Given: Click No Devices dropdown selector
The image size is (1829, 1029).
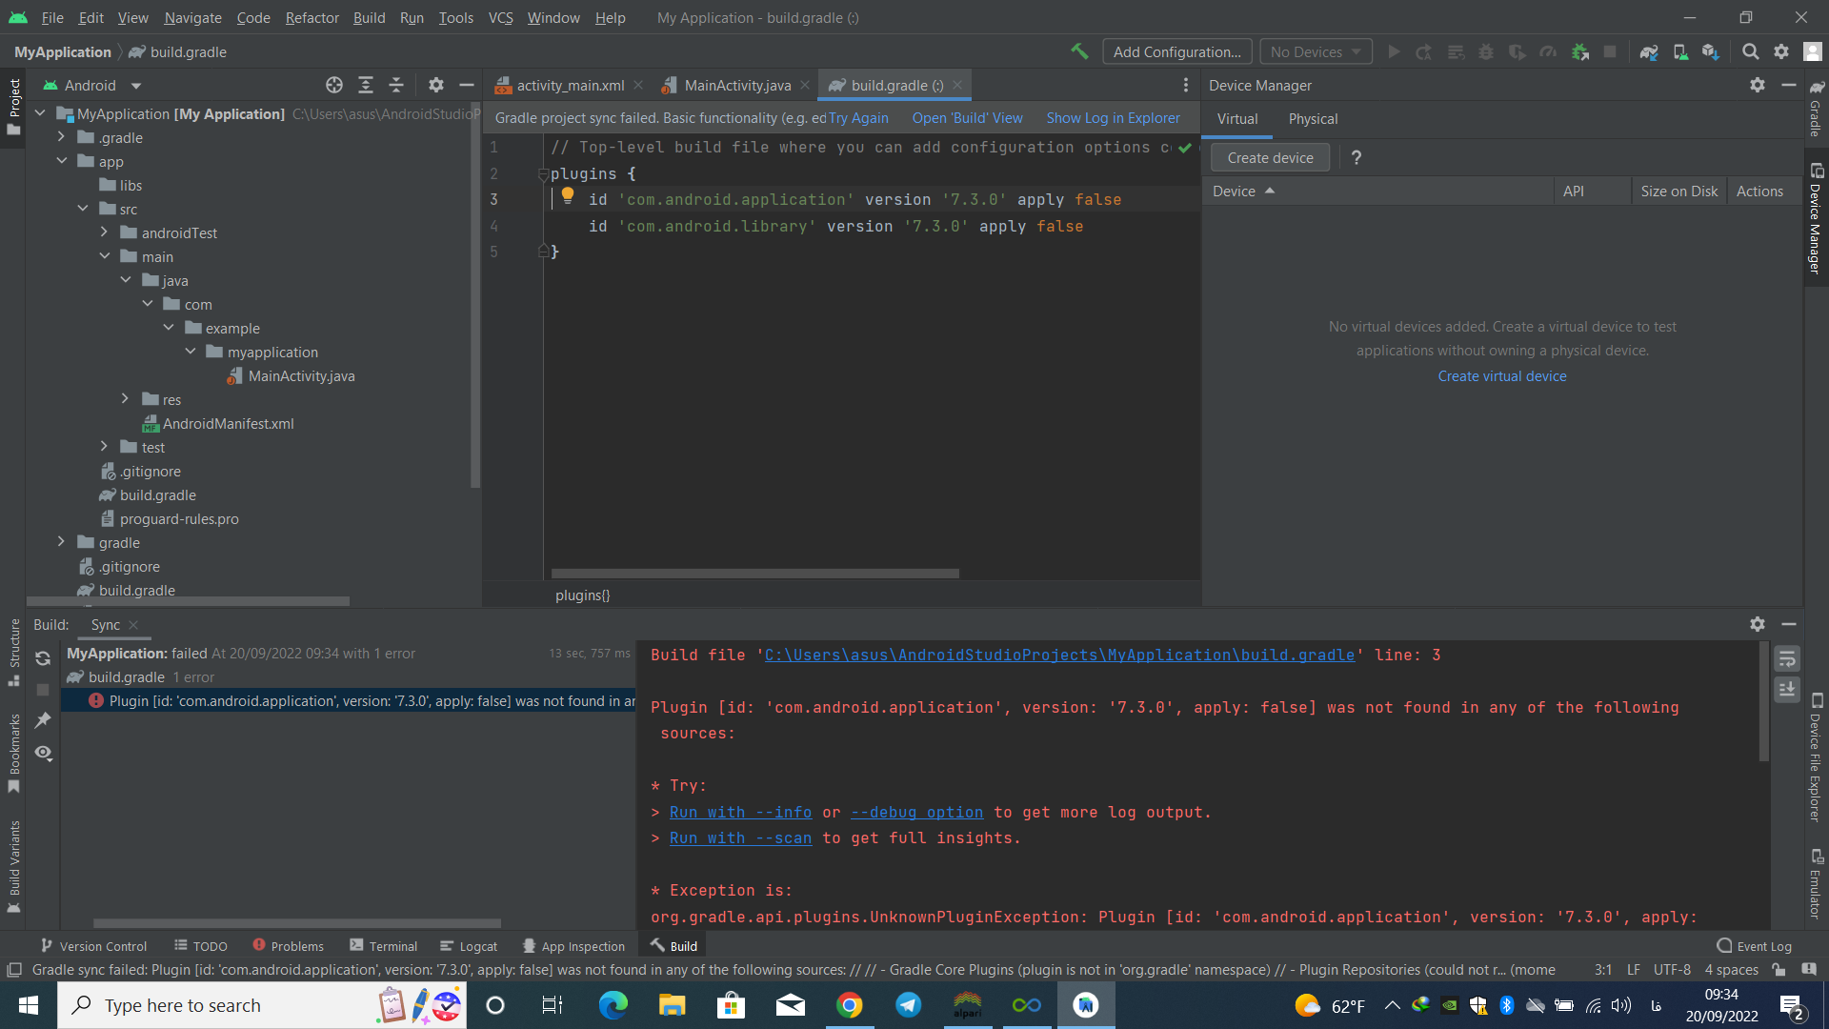Looking at the screenshot, I should [x=1313, y=51].
